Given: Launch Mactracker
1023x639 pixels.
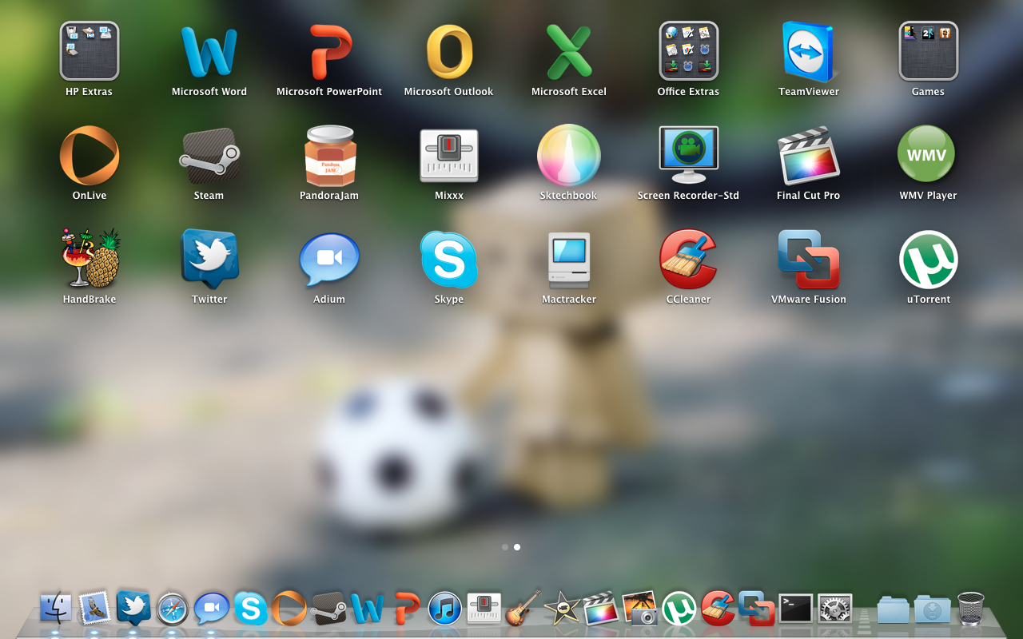Looking at the screenshot, I should (569, 259).
